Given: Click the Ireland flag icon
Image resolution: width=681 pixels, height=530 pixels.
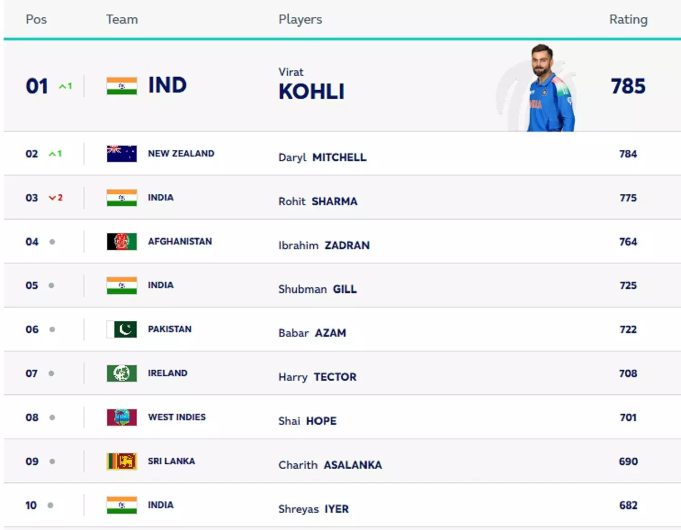Looking at the screenshot, I should 122,373.
